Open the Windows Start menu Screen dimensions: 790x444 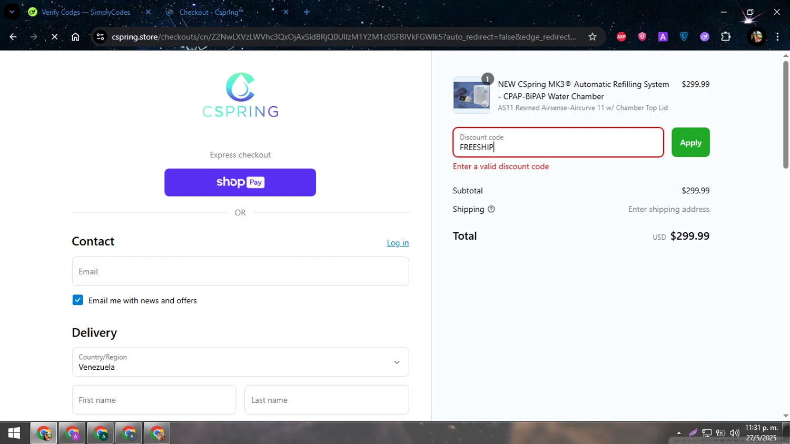coord(14,433)
